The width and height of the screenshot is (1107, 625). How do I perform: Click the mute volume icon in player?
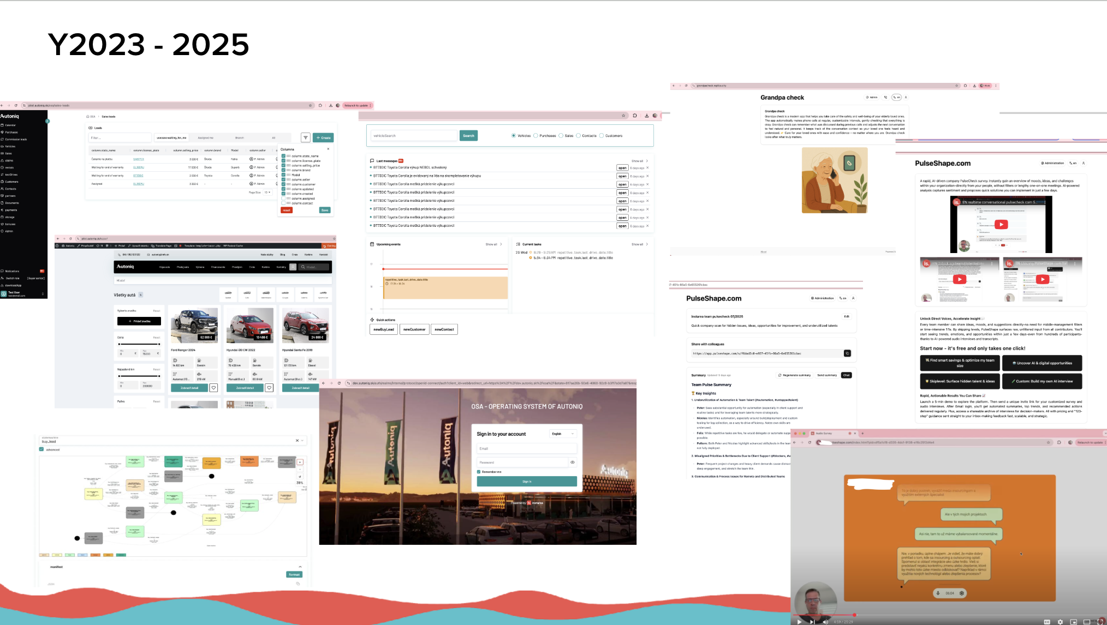[x=825, y=622]
